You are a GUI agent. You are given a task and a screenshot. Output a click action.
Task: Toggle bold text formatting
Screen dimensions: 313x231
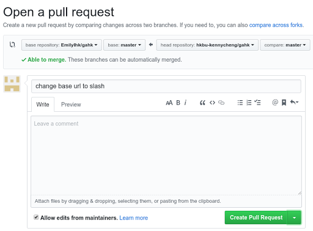[x=178, y=103]
